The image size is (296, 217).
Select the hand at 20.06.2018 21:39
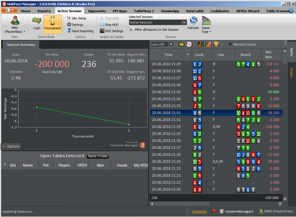click(217, 64)
